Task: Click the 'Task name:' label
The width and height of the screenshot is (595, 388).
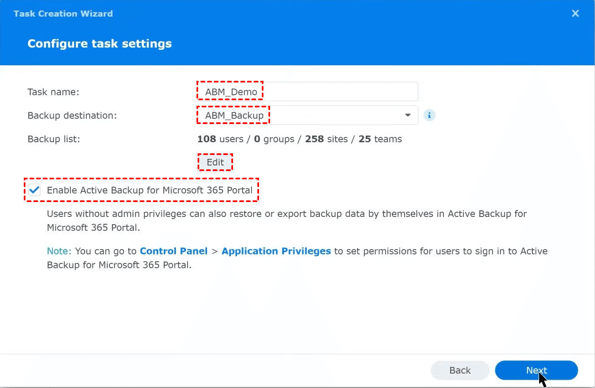Action: point(54,92)
